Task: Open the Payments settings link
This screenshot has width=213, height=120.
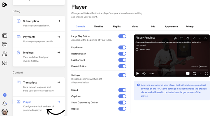Action: pyautogui.click(x=39, y=39)
